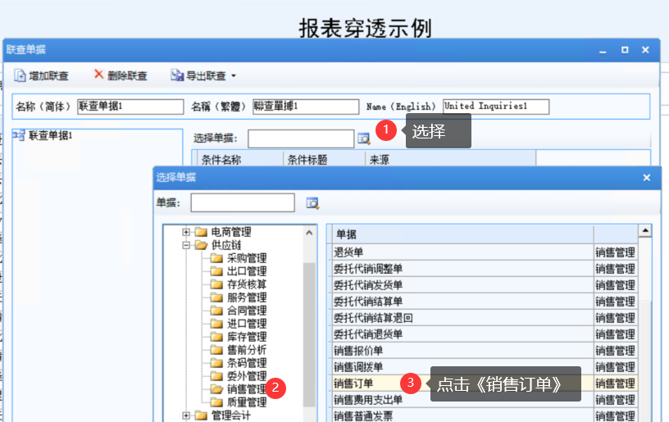
Task: Select the 委托代销调整单 row
Action: coord(484,269)
